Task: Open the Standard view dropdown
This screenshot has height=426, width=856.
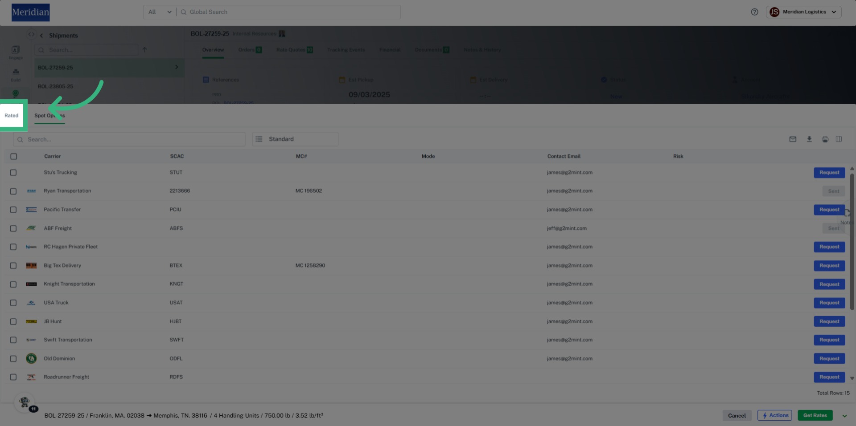Action: (x=295, y=139)
